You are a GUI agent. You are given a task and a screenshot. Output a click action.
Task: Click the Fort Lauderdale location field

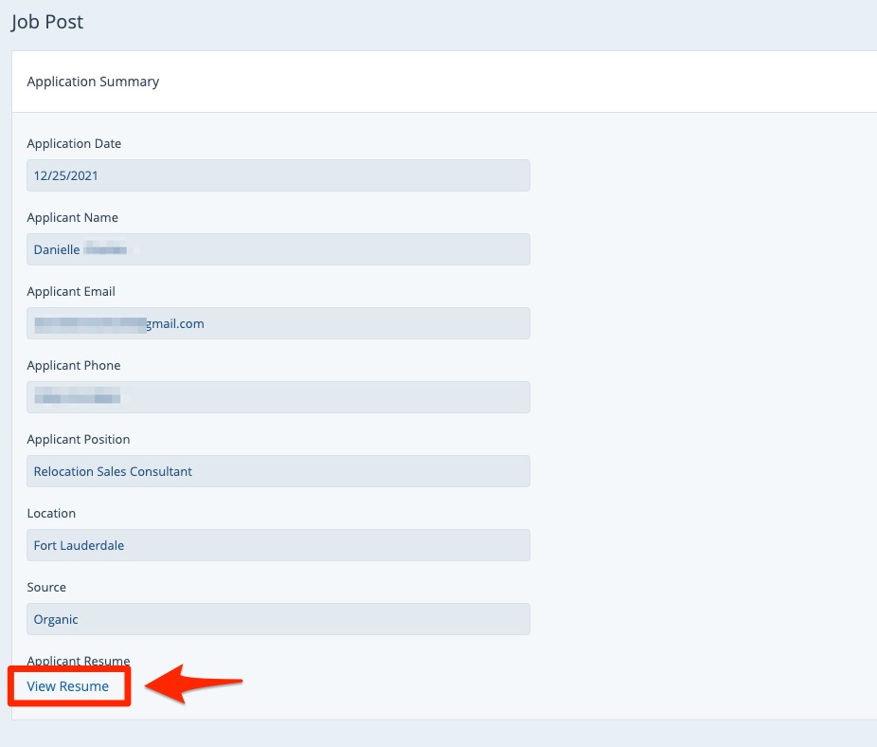(x=277, y=545)
